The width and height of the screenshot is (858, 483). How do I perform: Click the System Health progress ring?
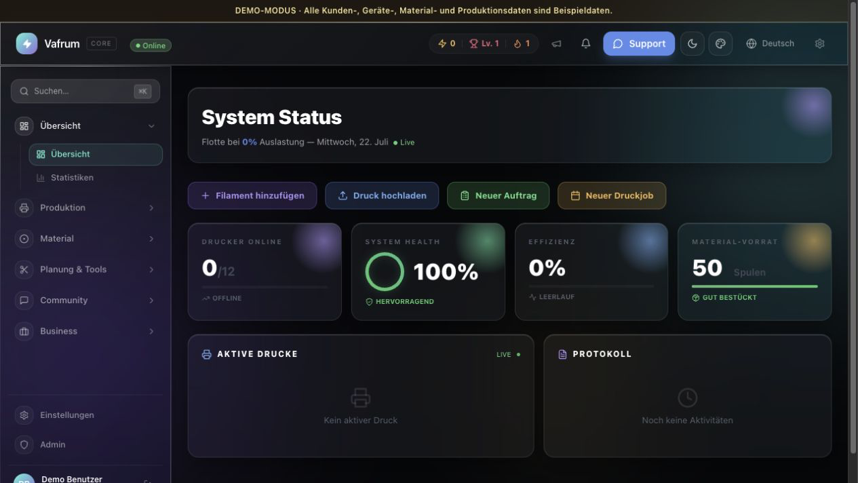(x=385, y=271)
